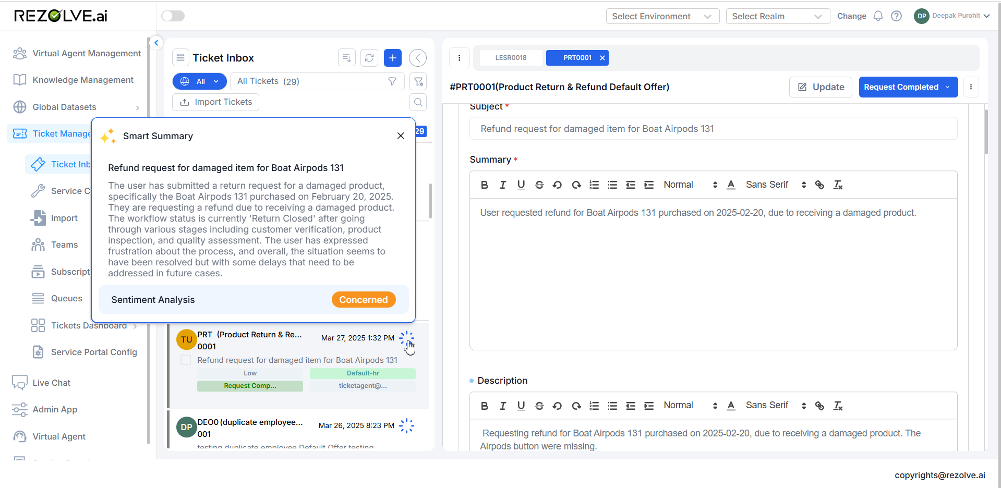
Task: Clear formatting in Summary editor
Action: tap(838, 185)
